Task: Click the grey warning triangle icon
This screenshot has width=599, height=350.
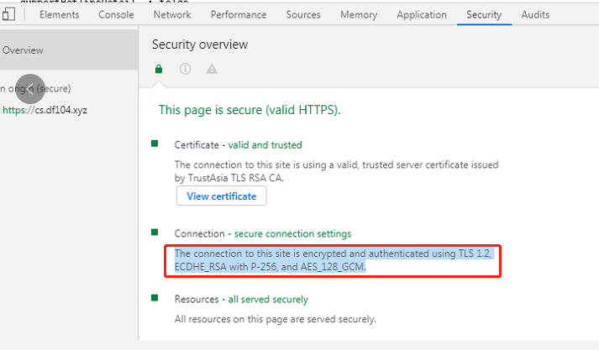Action: tap(212, 69)
